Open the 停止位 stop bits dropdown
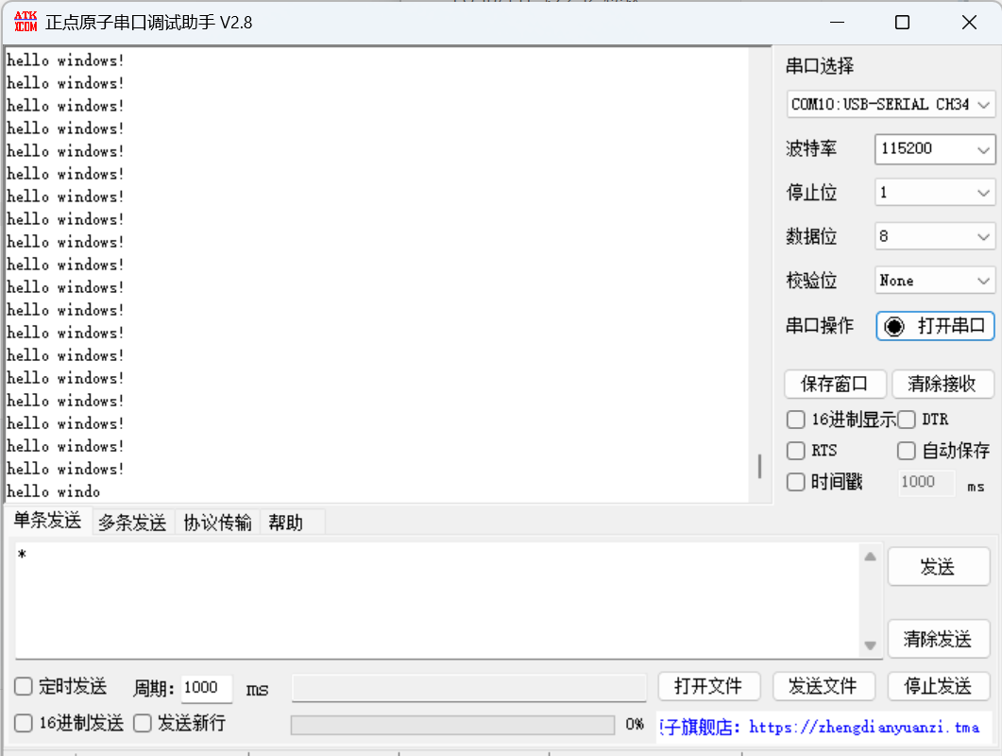The width and height of the screenshot is (1002, 756). click(934, 193)
